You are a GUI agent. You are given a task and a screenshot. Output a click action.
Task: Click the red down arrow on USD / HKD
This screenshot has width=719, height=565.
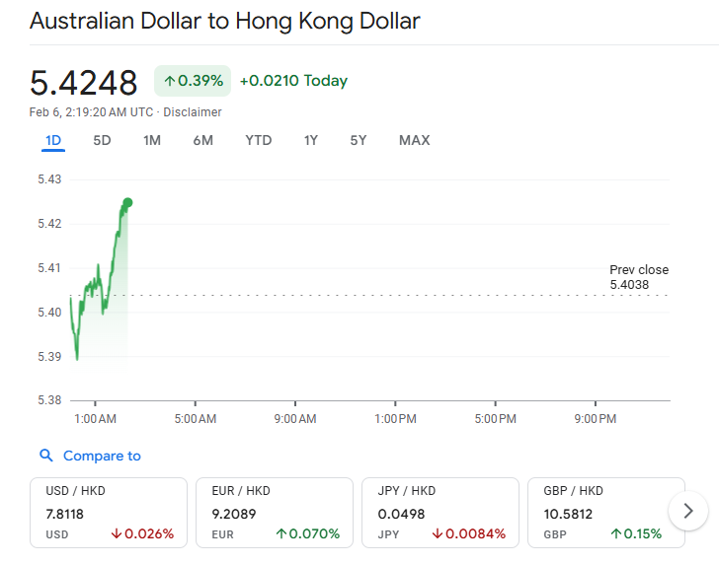(117, 534)
